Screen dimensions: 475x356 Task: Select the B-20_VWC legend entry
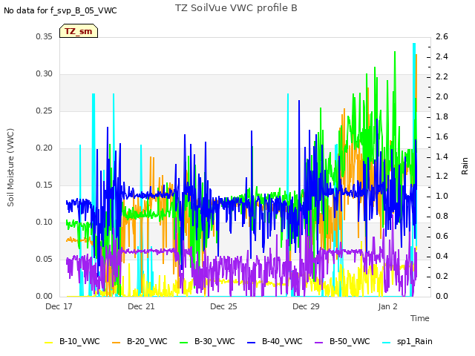point(140,341)
